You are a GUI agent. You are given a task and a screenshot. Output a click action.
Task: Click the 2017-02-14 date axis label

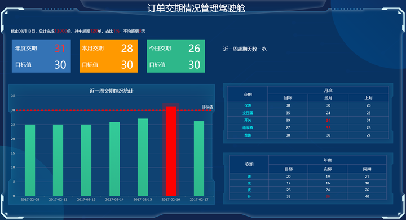[x=114, y=200]
